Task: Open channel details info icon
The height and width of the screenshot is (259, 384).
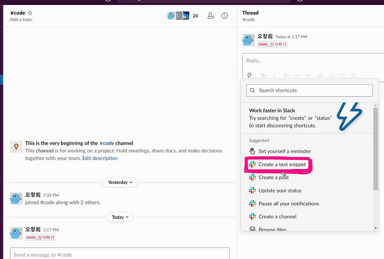Action: coord(225,16)
